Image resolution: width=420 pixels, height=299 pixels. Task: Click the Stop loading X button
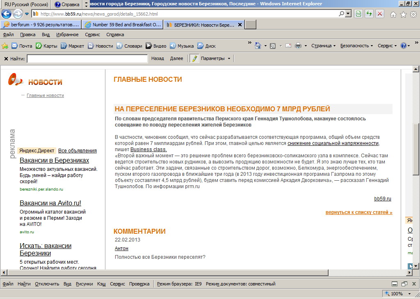click(380, 14)
